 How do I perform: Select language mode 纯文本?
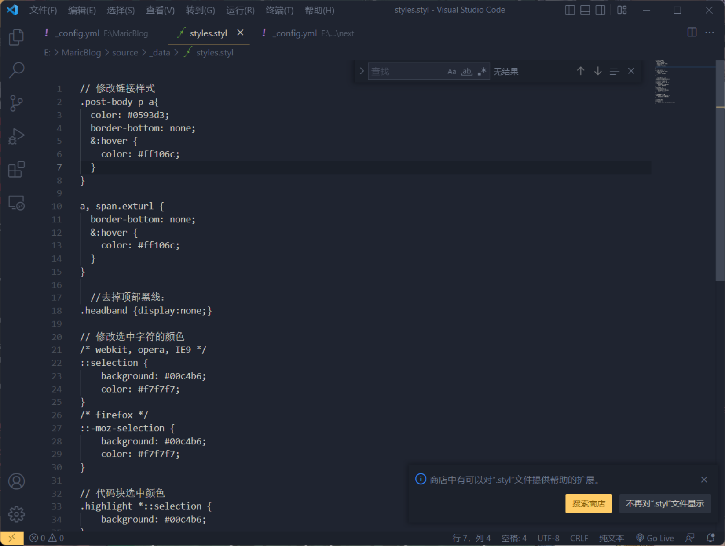[611, 538]
